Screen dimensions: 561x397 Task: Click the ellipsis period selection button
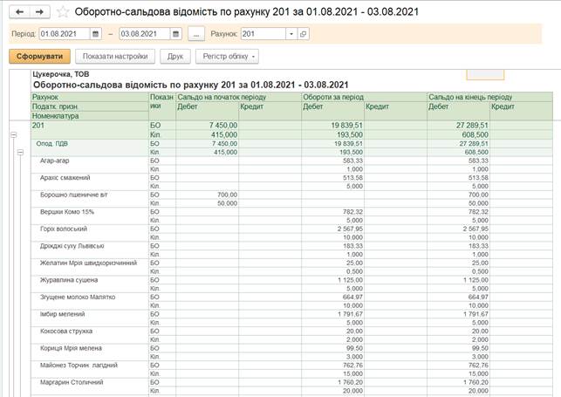[x=196, y=34]
